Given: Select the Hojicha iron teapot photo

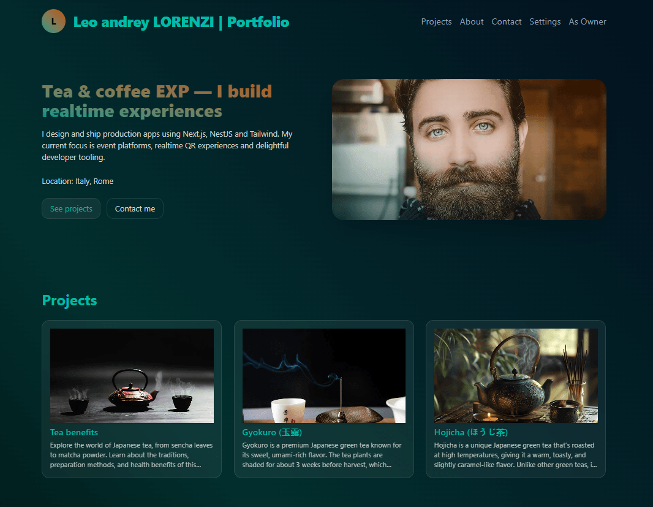Looking at the screenshot, I should (x=516, y=375).
